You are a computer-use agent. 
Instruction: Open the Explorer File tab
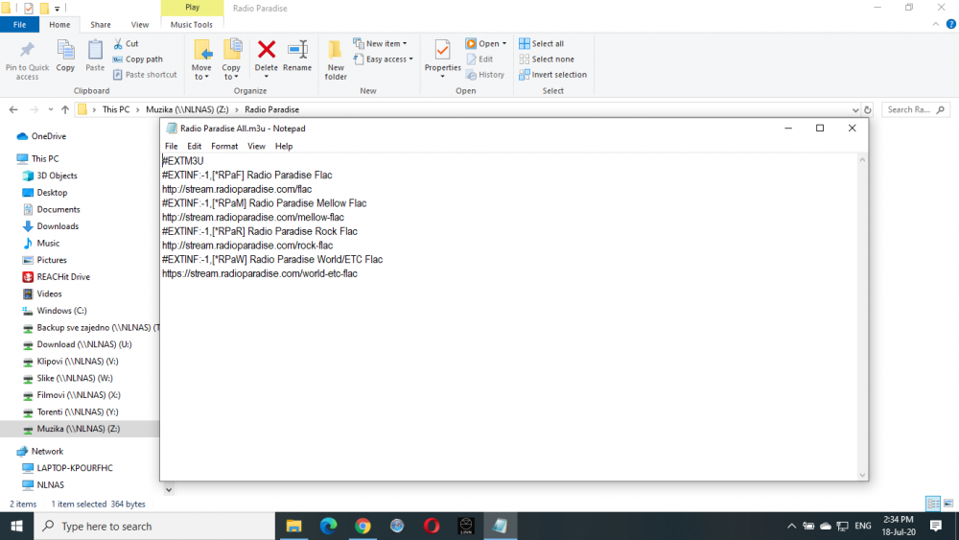tap(19, 25)
